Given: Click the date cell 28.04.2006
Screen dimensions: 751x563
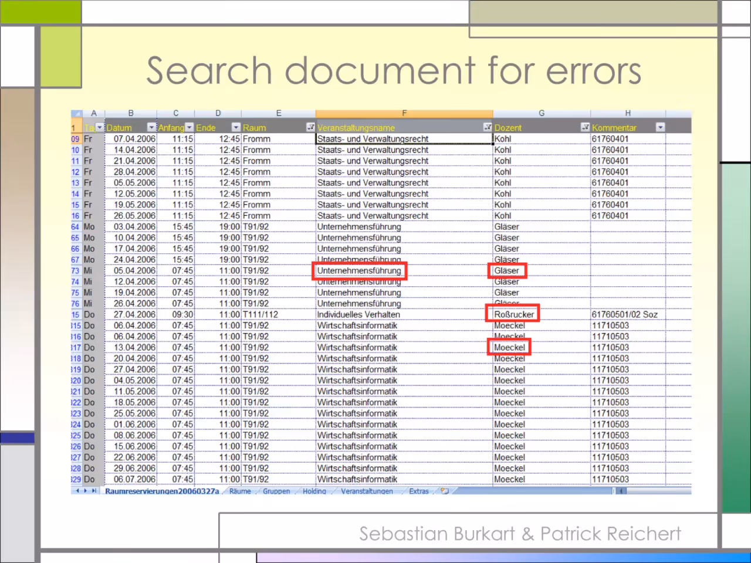Looking at the screenshot, I should (x=131, y=172).
